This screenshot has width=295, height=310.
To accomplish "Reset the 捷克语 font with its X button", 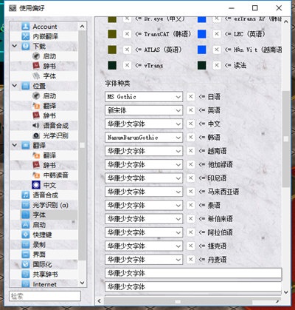I will (190, 246).
